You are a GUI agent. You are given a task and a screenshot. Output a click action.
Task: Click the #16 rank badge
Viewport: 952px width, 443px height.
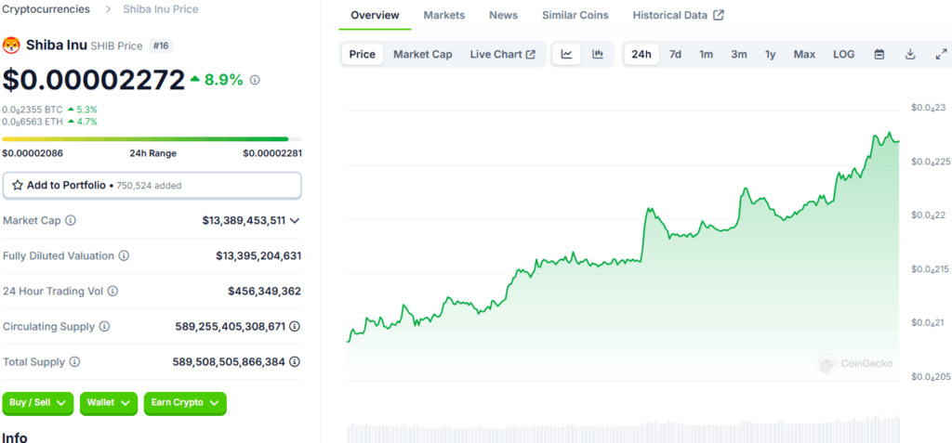(x=162, y=46)
